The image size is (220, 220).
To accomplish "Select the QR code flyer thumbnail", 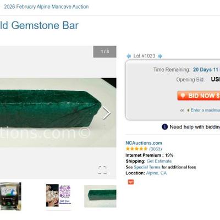I will click(x=58, y=195).
